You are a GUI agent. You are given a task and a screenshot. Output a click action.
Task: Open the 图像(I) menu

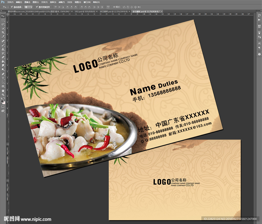[27, 2]
